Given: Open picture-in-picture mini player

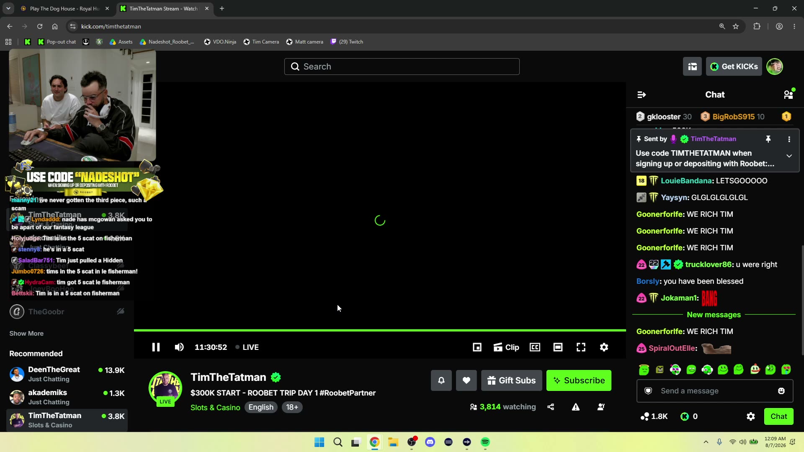Looking at the screenshot, I should tap(477, 347).
